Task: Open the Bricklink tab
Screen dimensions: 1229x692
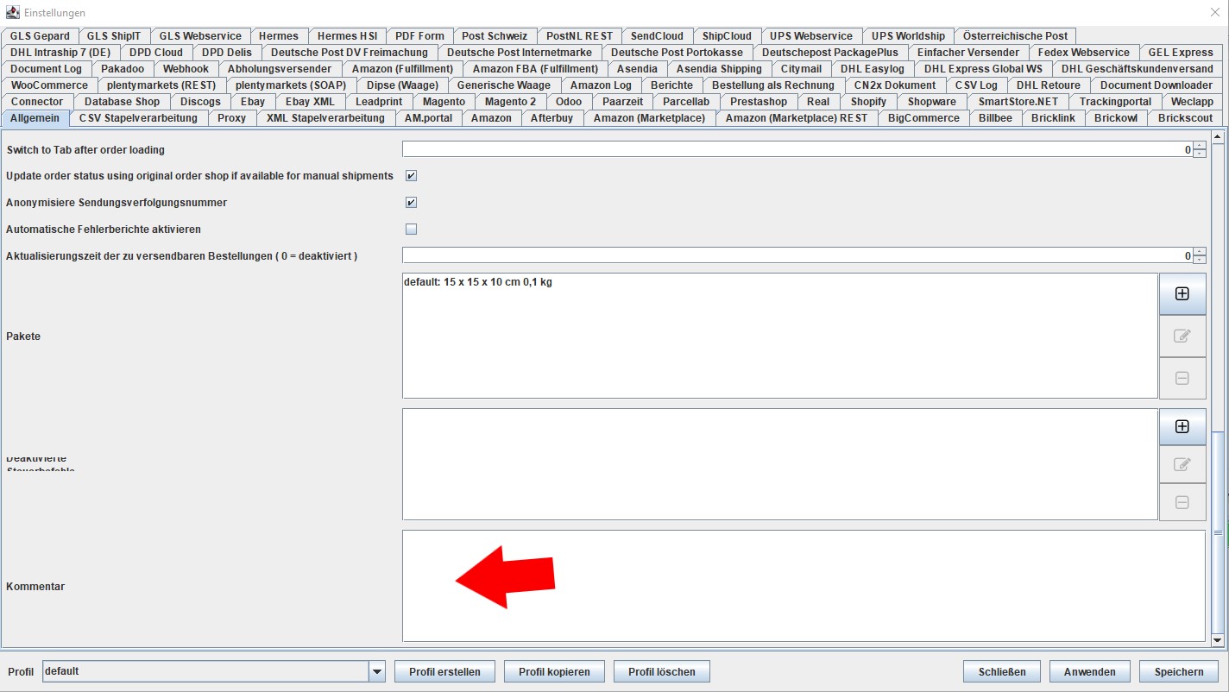Action: pyautogui.click(x=1053, y=118)
